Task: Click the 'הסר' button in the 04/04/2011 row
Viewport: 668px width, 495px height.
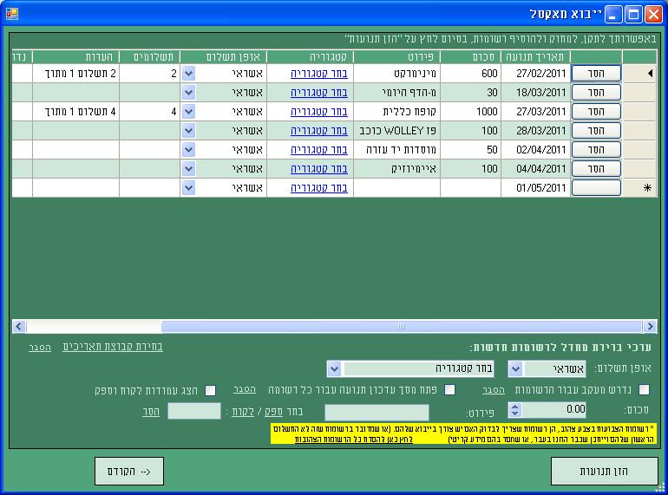Action: [x=596, y=168]
